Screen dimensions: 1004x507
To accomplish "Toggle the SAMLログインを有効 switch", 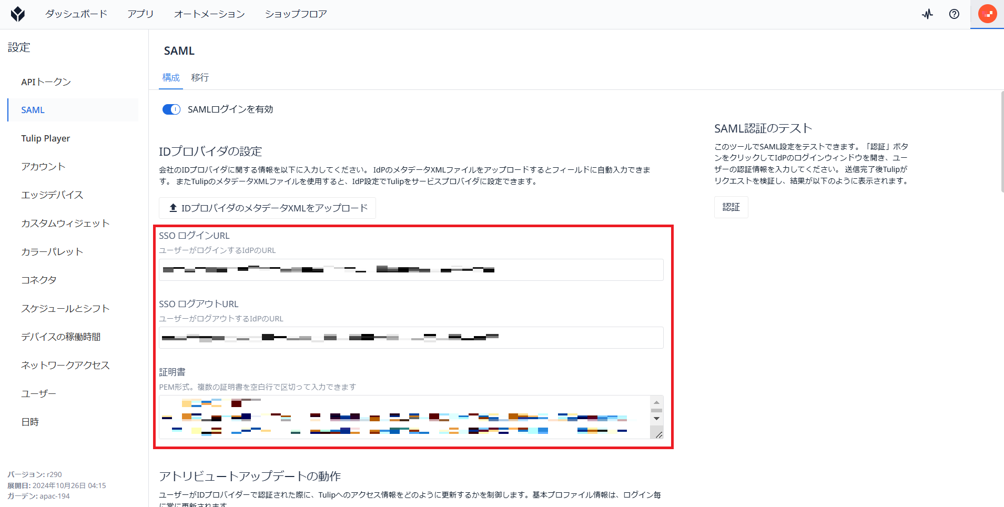I will [171, 109].
